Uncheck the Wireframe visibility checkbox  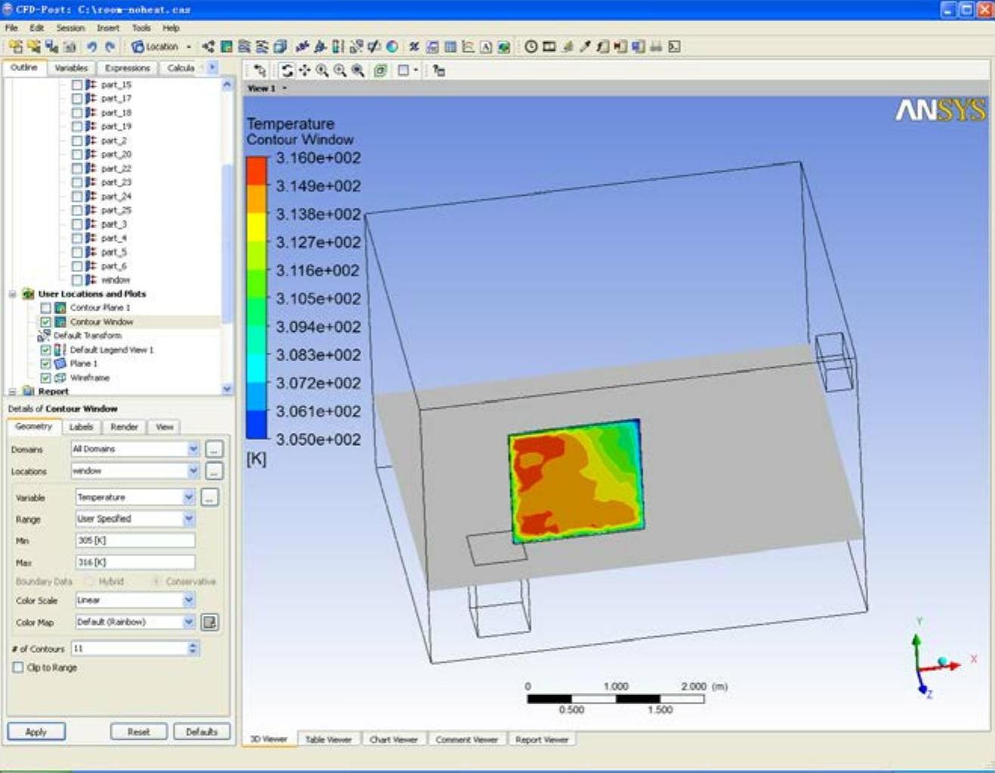(x=46, y=378)
